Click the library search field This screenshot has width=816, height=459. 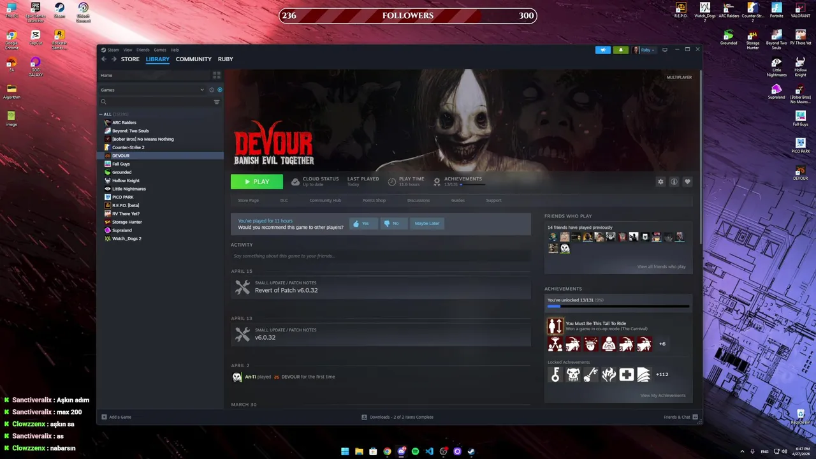156,102
